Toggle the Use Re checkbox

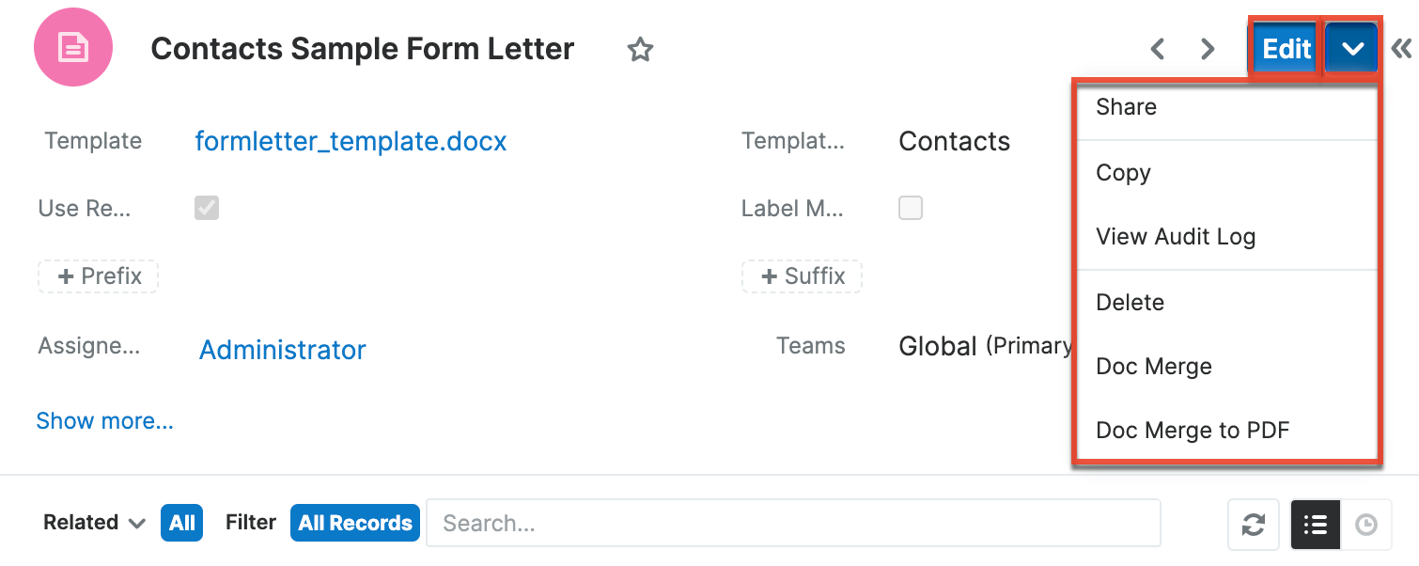206,208
